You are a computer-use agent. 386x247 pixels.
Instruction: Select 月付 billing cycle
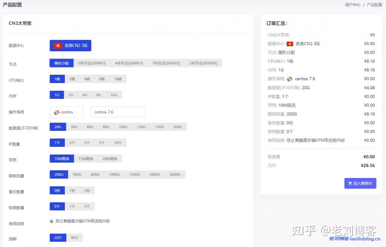(58, 238)
